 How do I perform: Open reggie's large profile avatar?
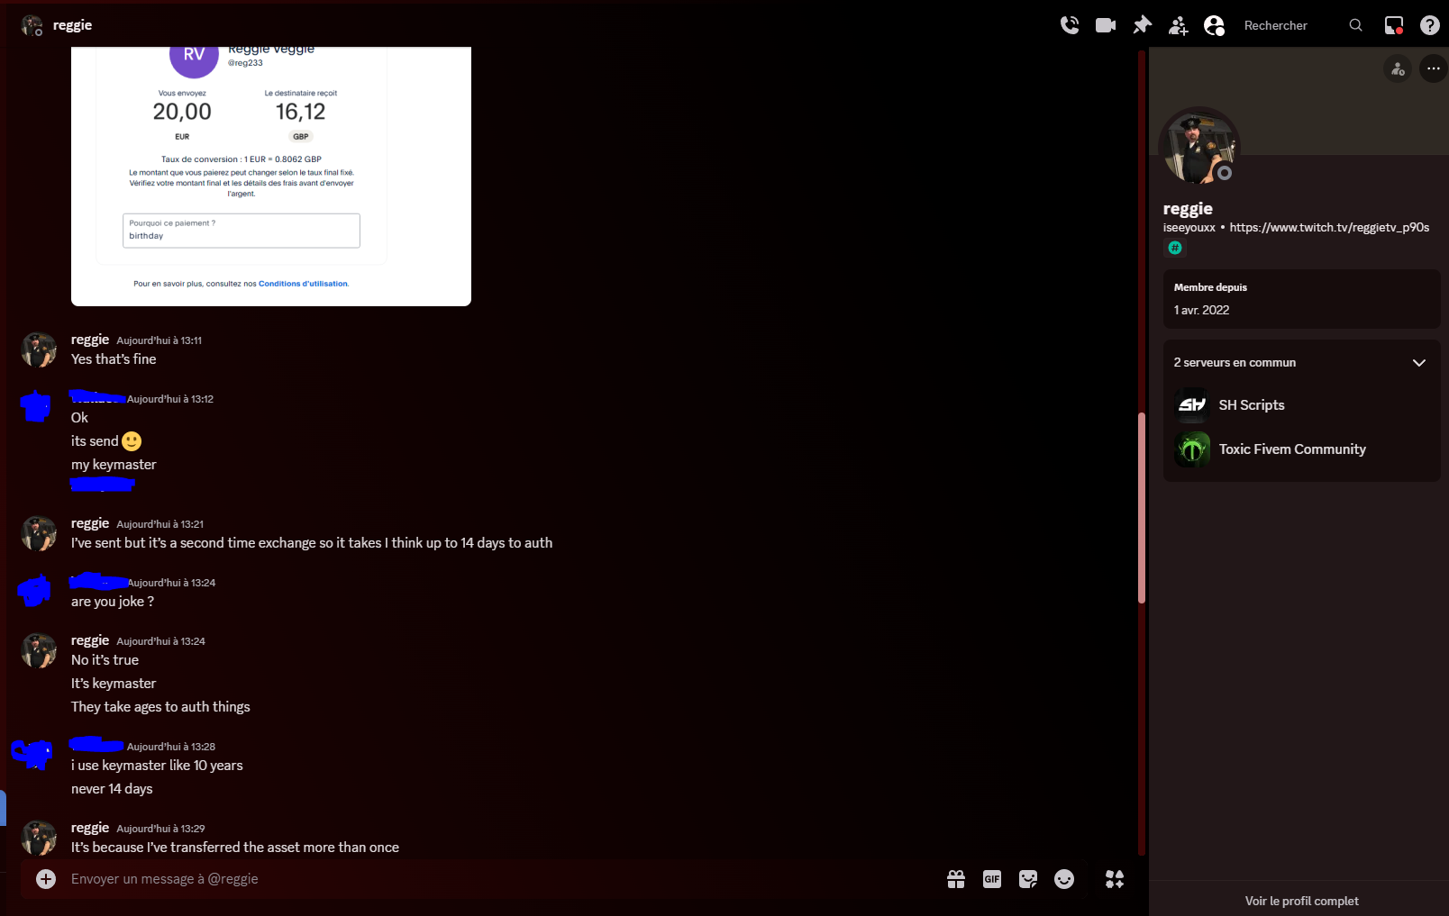[x=1198, y=147]
